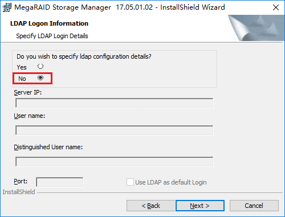Close the InstallShield Wizard window
Image resolution: width=285 pixels, height=217 pixels.
(x=276, y=7)
